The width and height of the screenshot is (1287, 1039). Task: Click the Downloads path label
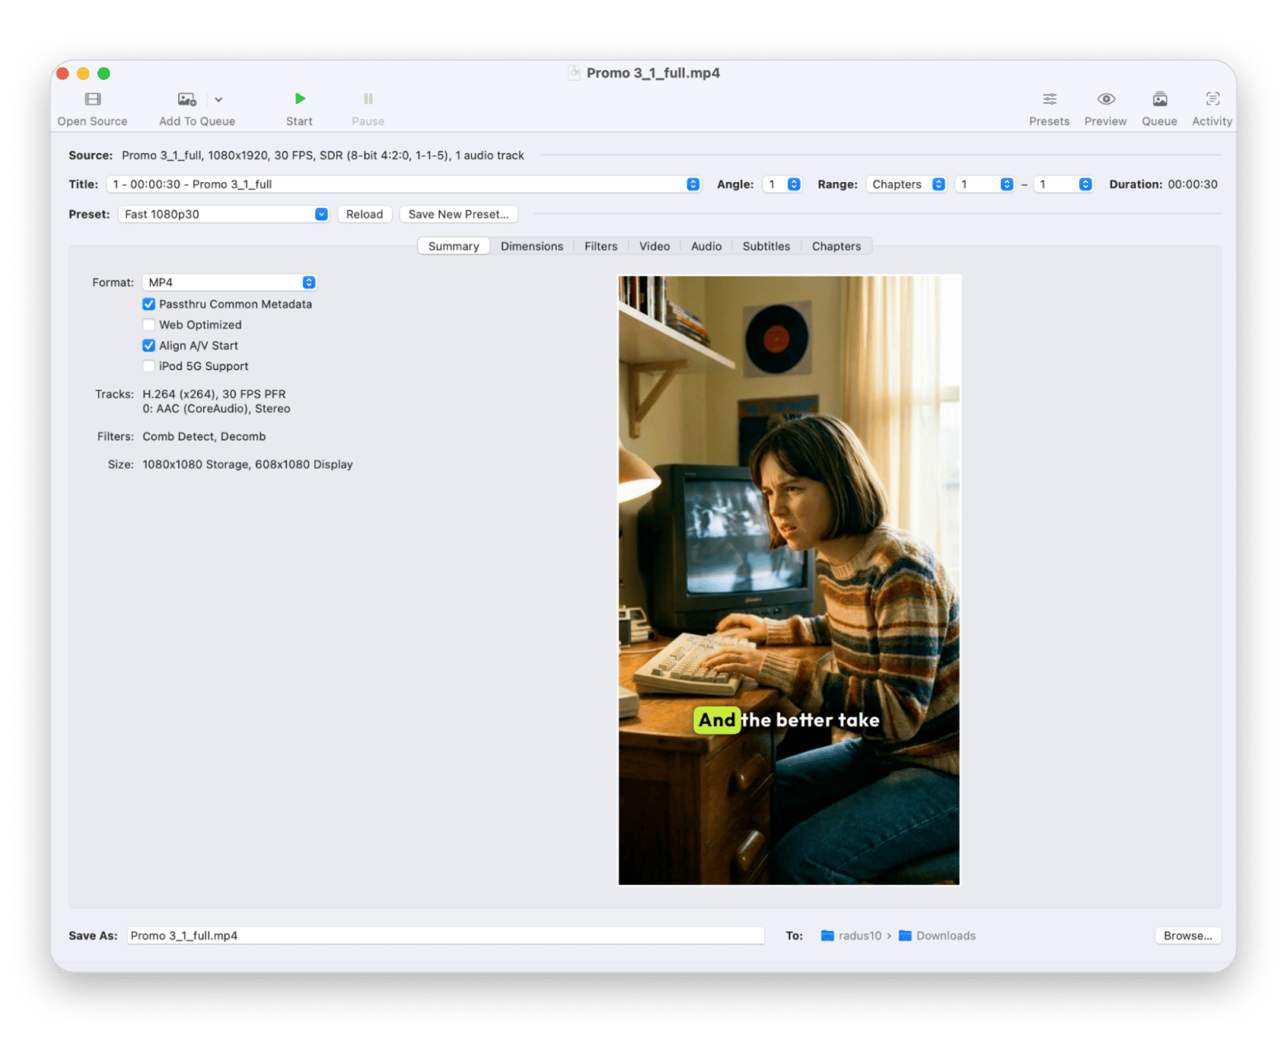[x=946, y=935]
